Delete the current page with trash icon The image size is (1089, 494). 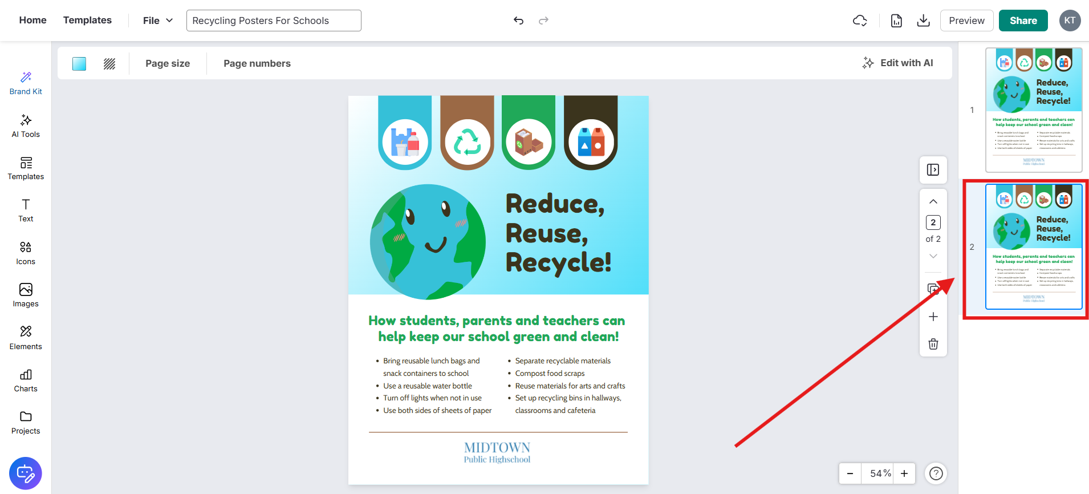tap(933, 344)
